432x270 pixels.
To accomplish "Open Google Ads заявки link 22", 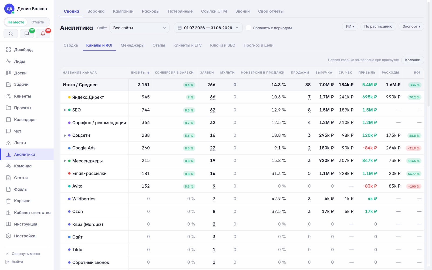I will [213, 148].
